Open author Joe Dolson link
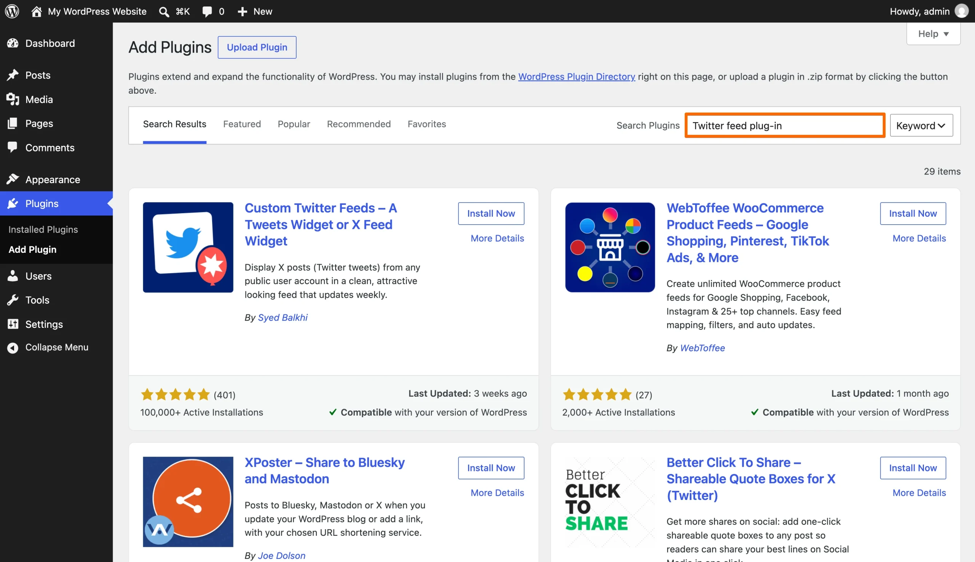The height and width of the screenshot is (562, 975). (281, 556)
